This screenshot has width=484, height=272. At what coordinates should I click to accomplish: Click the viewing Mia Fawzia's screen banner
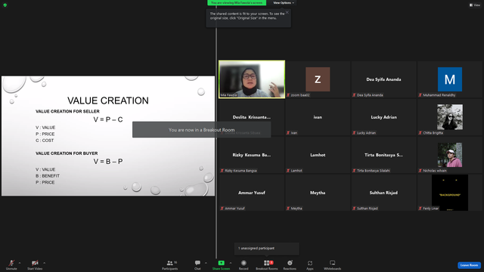(x=237, y=3)
